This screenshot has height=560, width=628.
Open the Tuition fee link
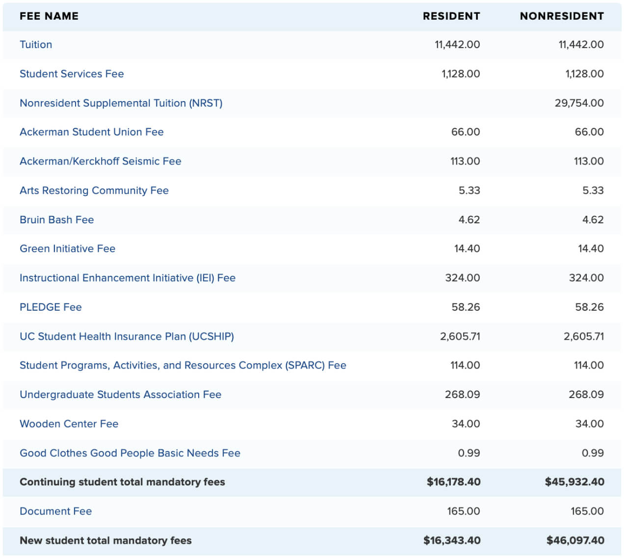pos(36,45)
